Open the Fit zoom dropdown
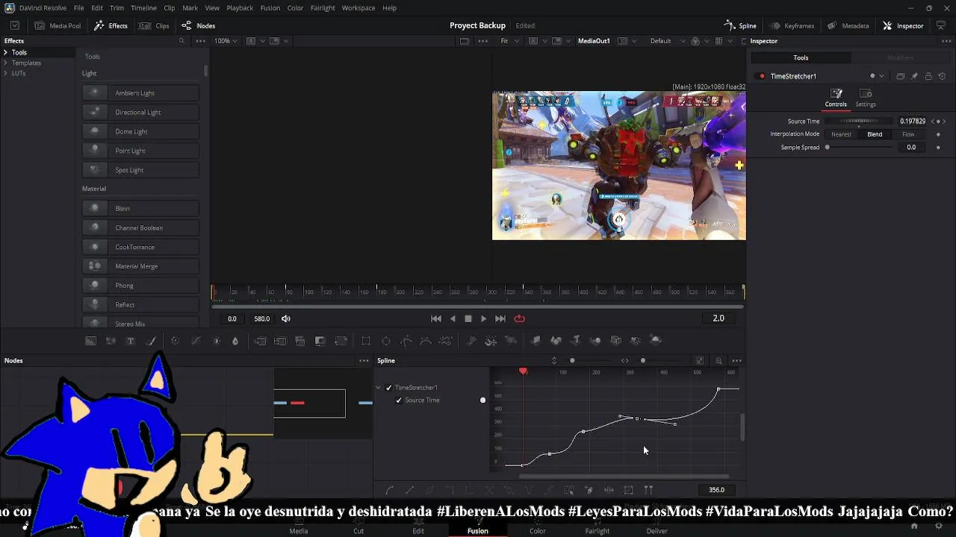Image resolution: width=956 pixels, height=537 pixels. 509,41
